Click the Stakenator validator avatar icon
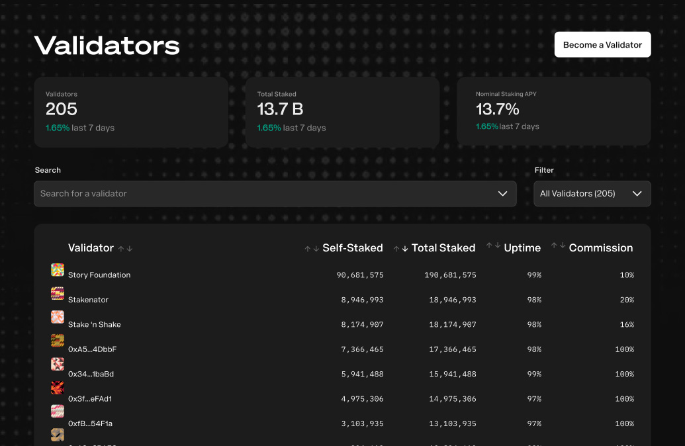 tap(58, 293)
